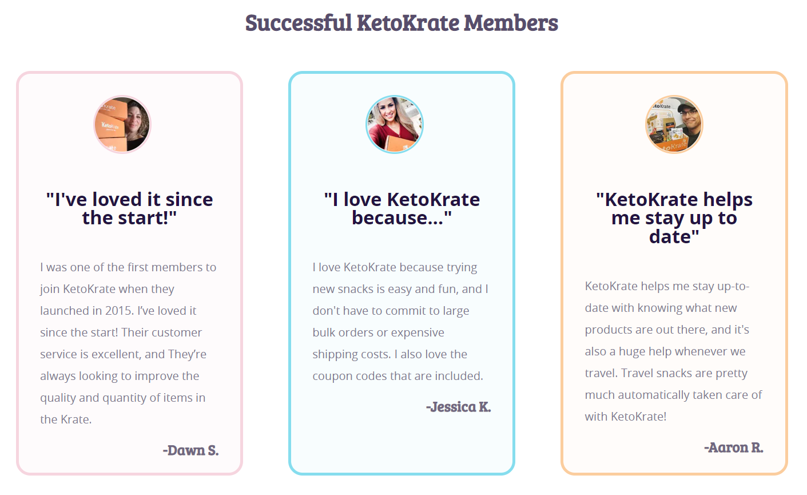
Task: Click Jessica K.'s circular profile photo
Action: click(x=395, y=124)
